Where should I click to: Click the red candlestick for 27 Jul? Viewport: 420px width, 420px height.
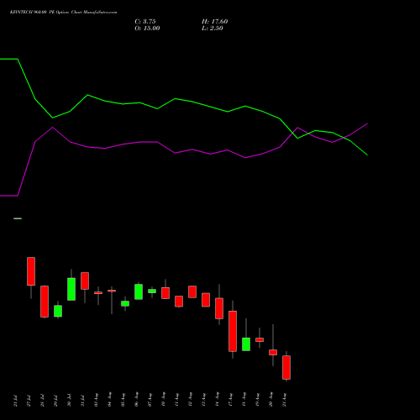tap(31, 271)
